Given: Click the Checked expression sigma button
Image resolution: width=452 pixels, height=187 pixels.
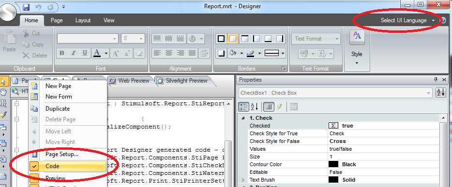Looking at the screenshot, I should point(333,126).
